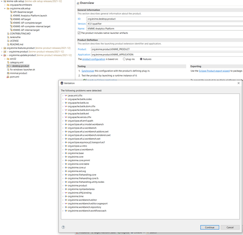Click the org.apache.xmlbeans project icon
The height and width of the screenshot is (235, 243).
pyautogui.click(x=8, y=5)
